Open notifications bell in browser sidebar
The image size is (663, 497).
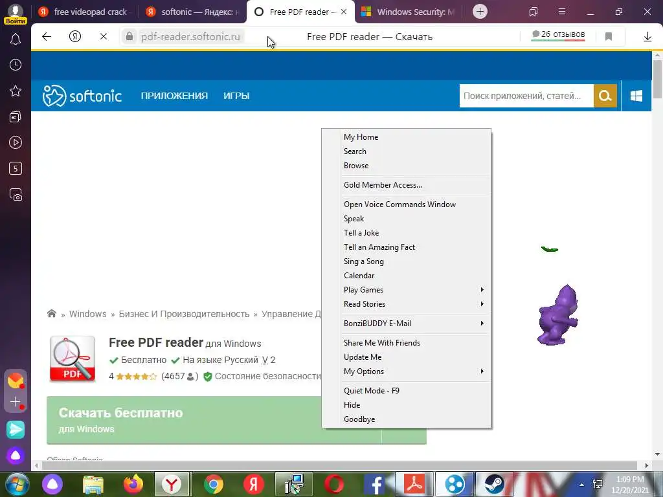coord(16,39)
